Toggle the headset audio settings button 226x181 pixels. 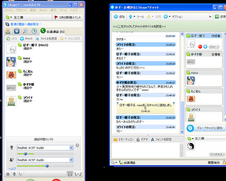coord(70,174)
